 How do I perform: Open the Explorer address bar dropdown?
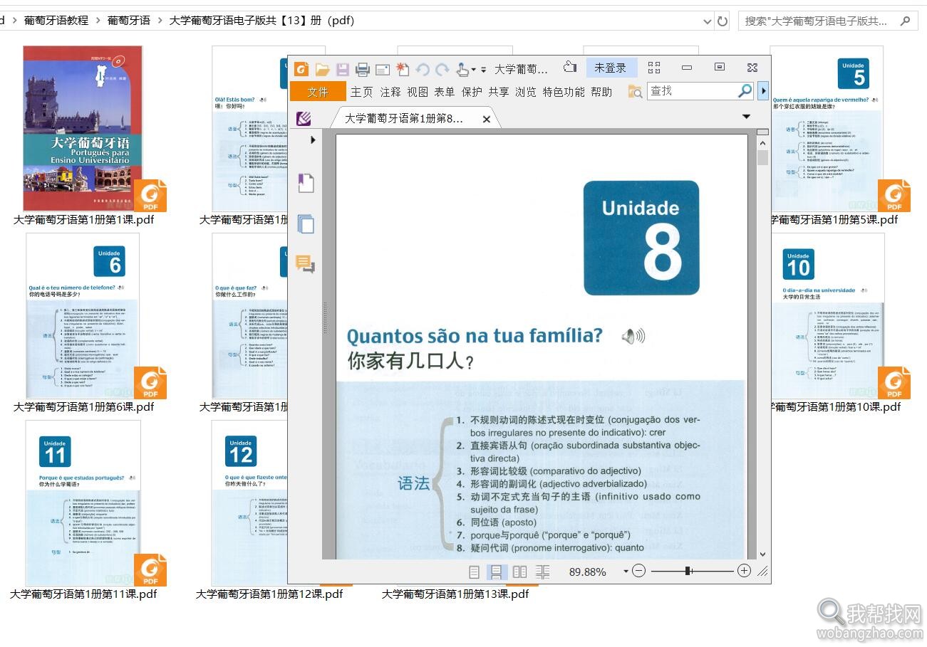point(706,21)
